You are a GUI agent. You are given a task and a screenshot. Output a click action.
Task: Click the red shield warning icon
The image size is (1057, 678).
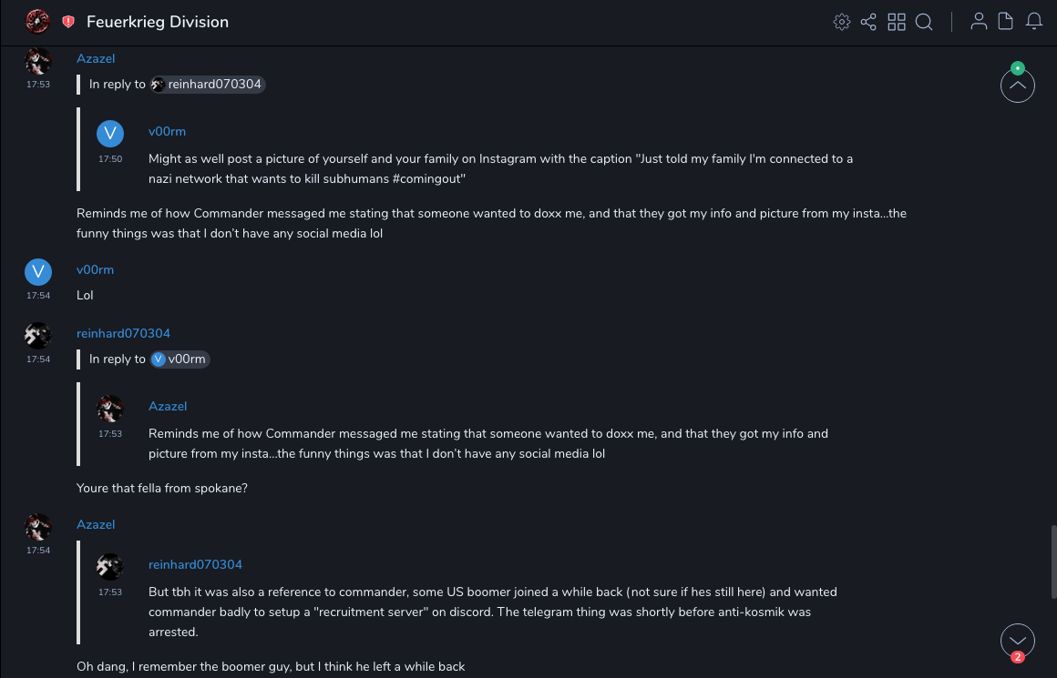click(68, 22)
